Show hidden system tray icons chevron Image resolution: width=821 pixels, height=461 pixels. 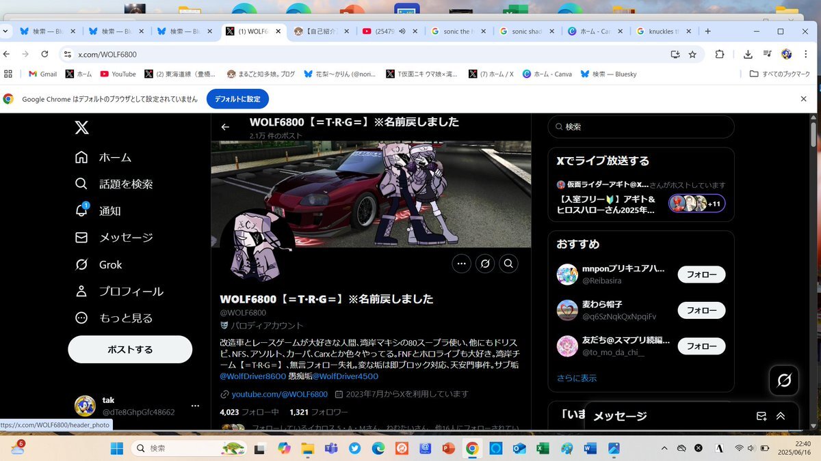coord(664,448)
